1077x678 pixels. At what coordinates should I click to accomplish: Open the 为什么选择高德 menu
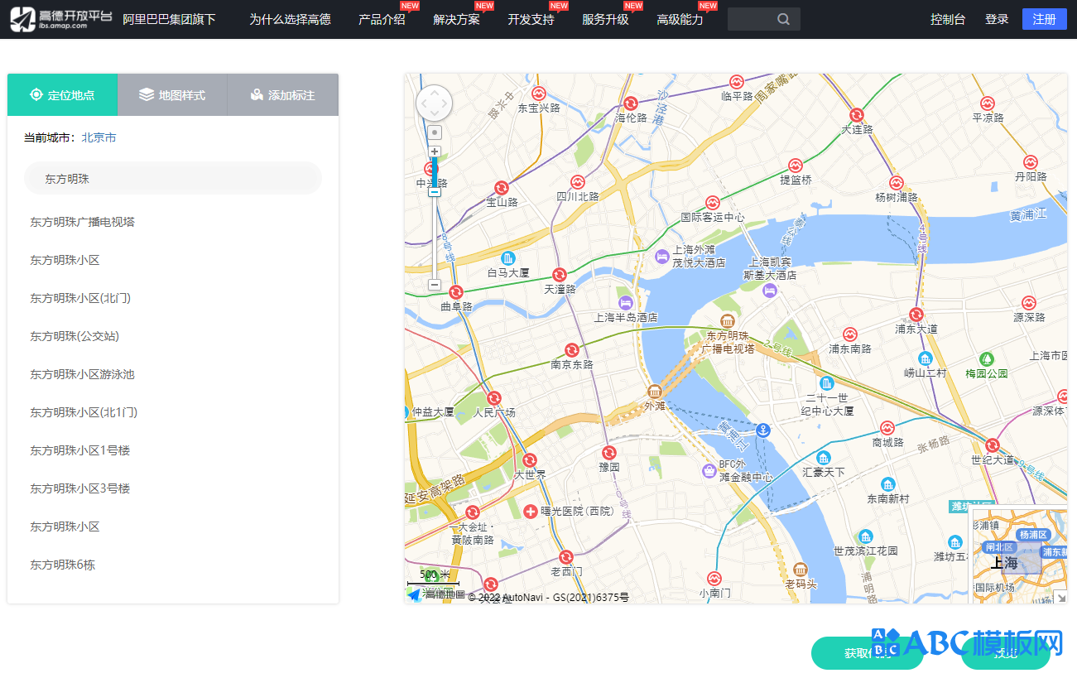coord(290,19)
